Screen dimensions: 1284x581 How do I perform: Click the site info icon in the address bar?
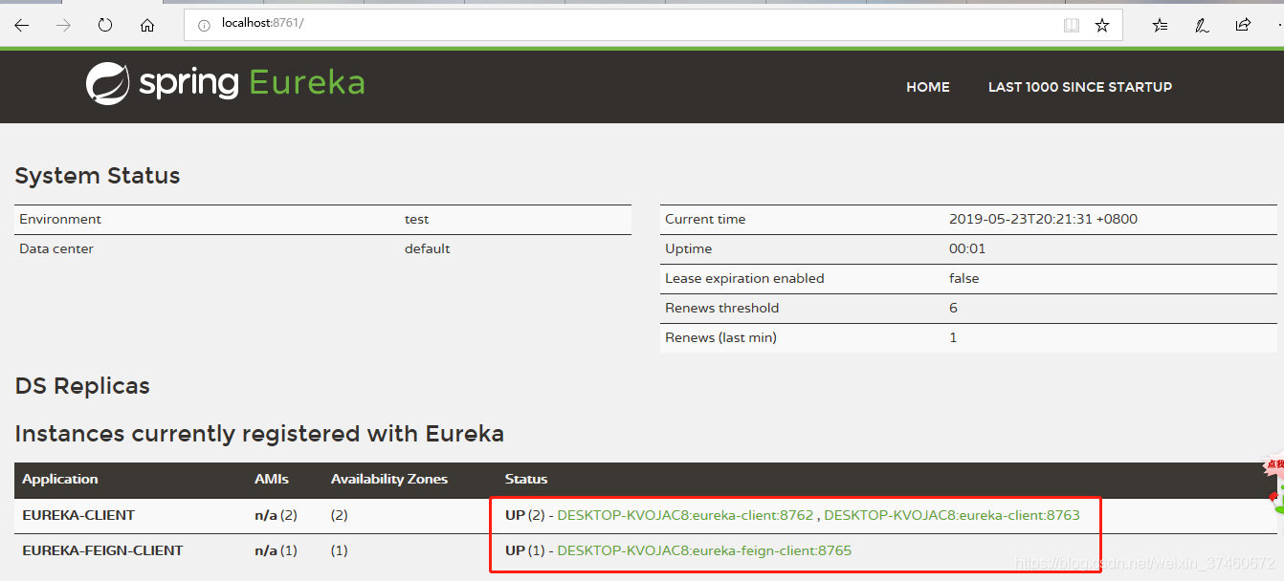coord(204,25)
